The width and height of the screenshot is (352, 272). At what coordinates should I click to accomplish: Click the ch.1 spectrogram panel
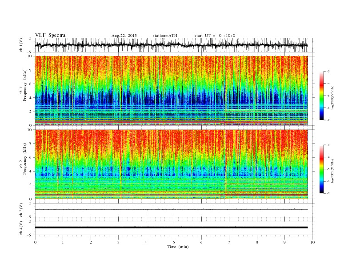171,91
